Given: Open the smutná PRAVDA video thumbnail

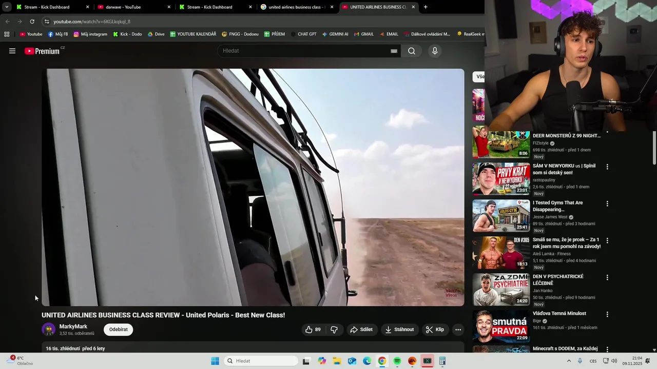Looking at the screenshot, I should pos(501,326).
